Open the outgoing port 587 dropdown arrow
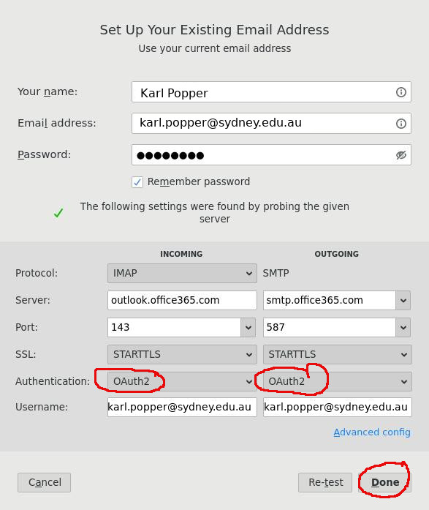Image resolution: width=429 pixels, height=510 pixels. pos(403,327)
